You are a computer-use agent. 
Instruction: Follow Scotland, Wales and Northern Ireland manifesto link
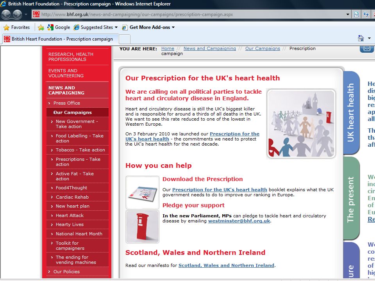point(226,265)
